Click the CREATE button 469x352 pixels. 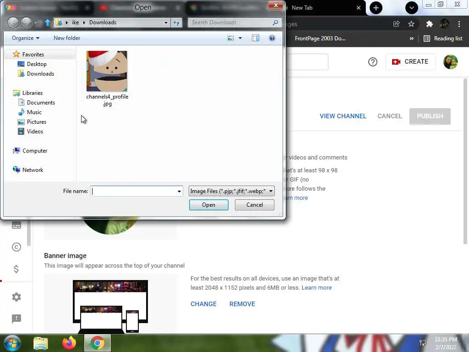click(x=410, y=62)
